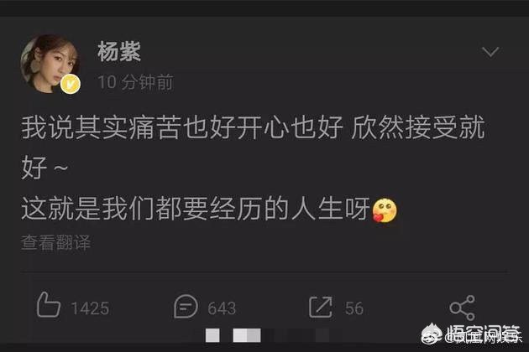The height and width of the screenshot is (352, 529).
Task: Open comments via the speech bubble icon
Action: [x=186, y=306]
